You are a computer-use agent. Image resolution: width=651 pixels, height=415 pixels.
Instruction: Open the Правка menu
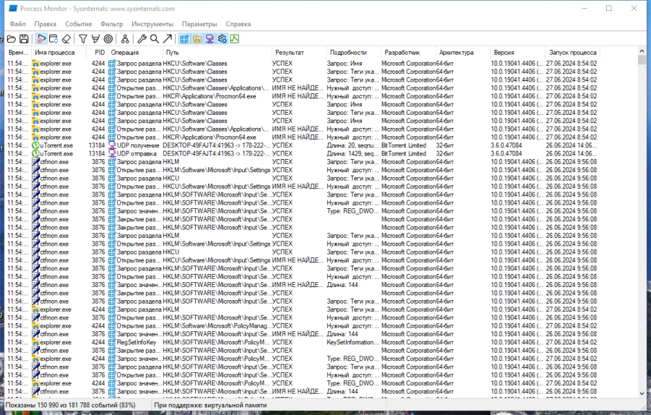[45, 24]
